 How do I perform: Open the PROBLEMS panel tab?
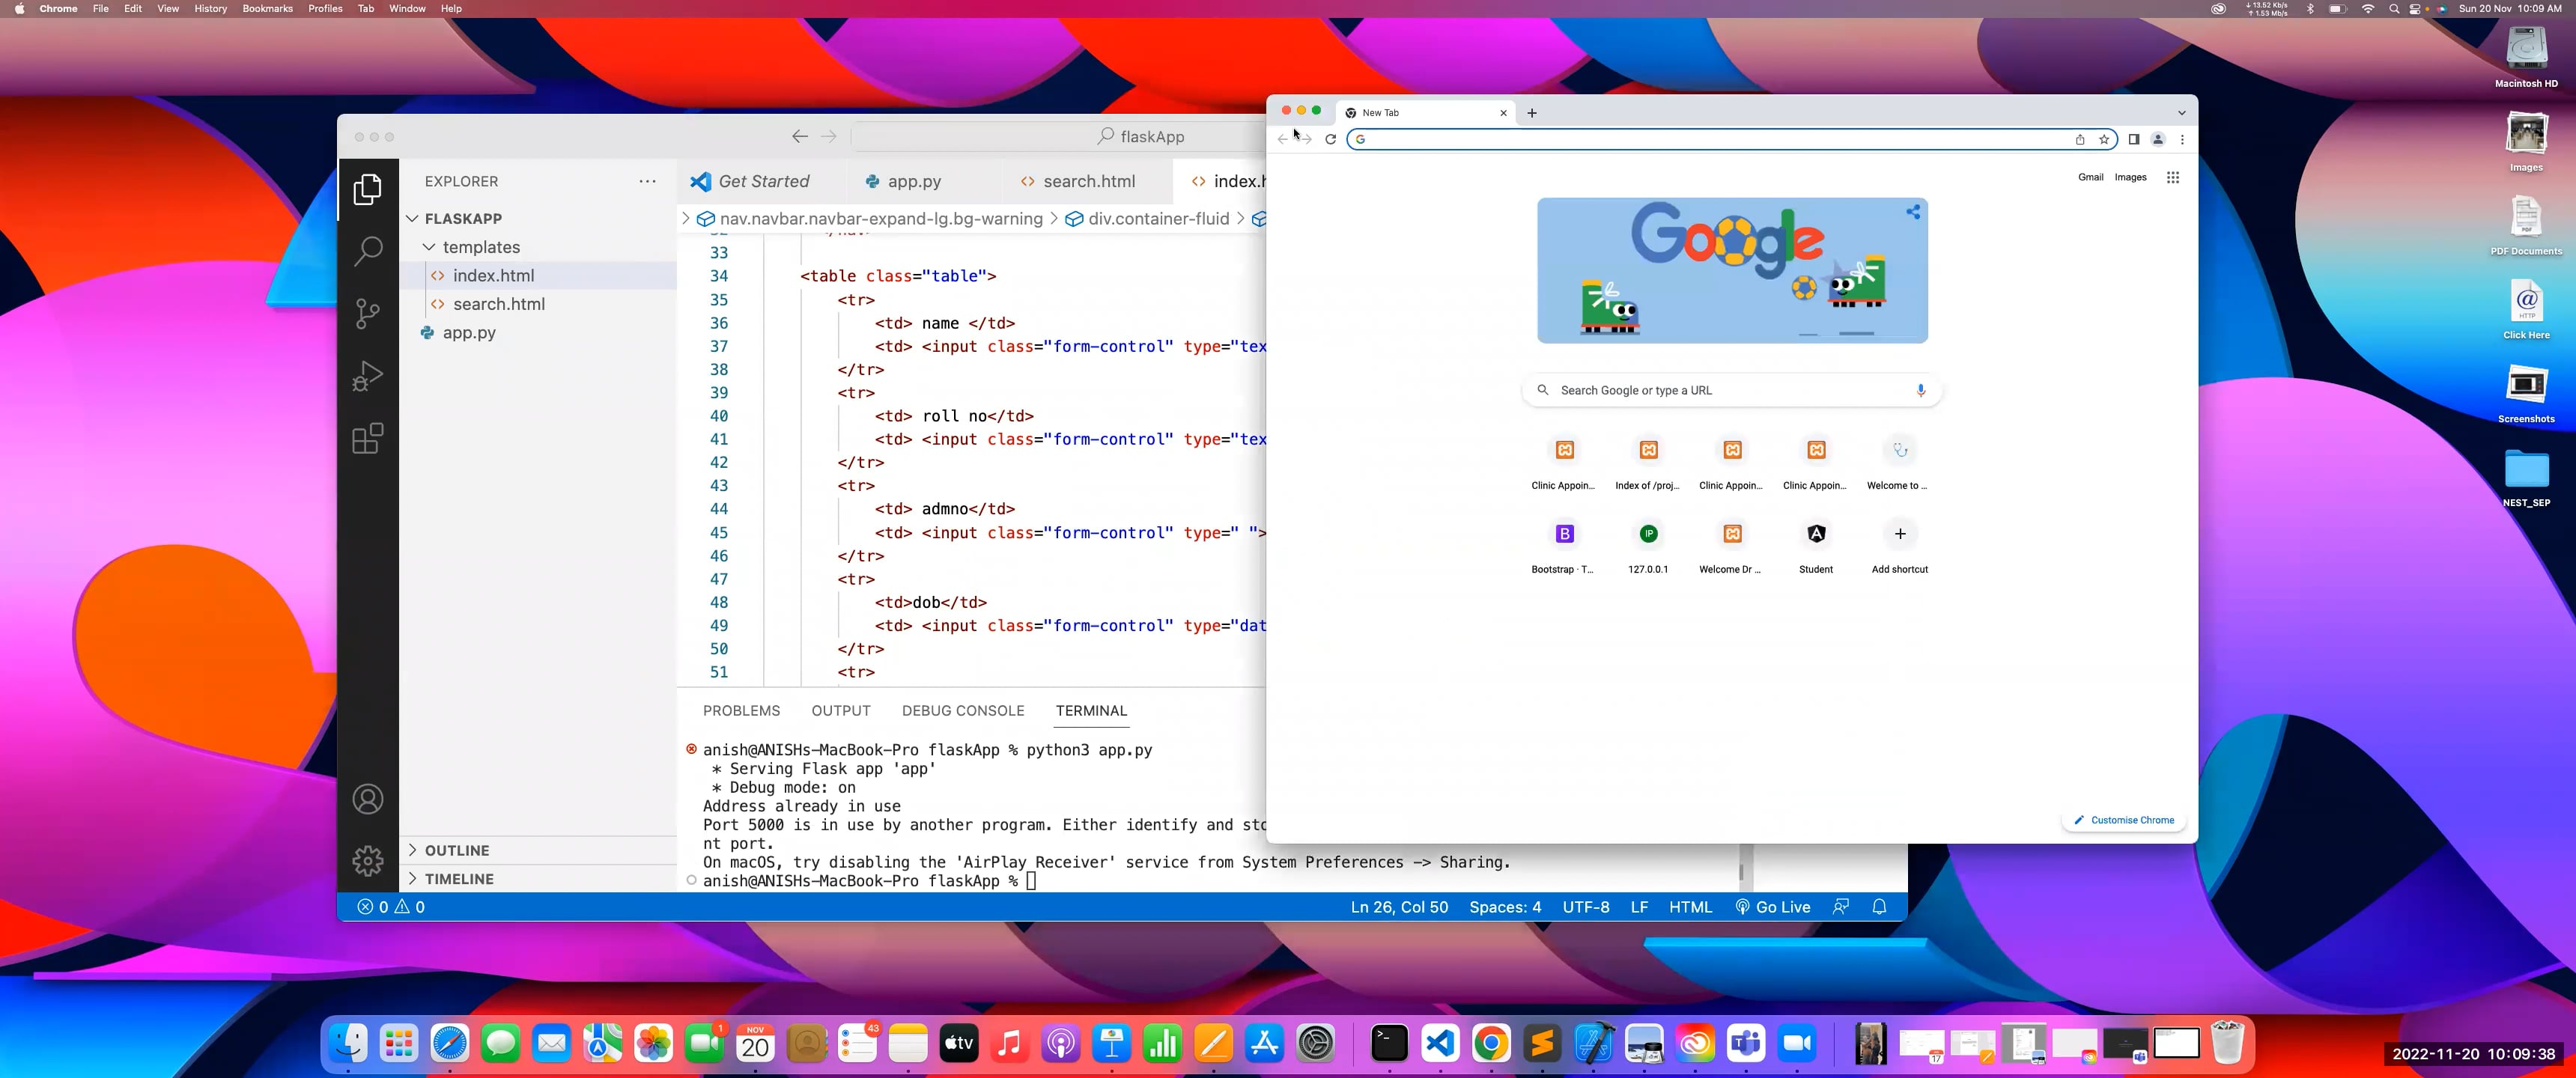pos(741,711)
